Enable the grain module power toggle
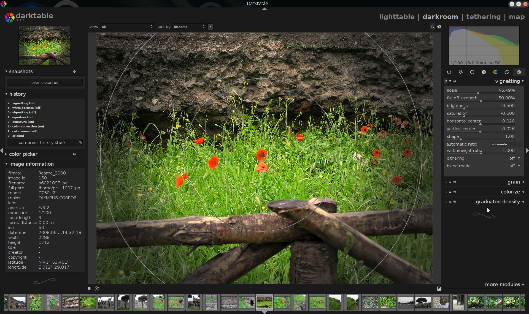Viewport: 529px width, 314px height. [x=446, y=182]
